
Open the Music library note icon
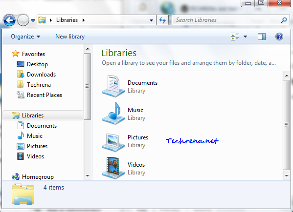coord(113,114)
